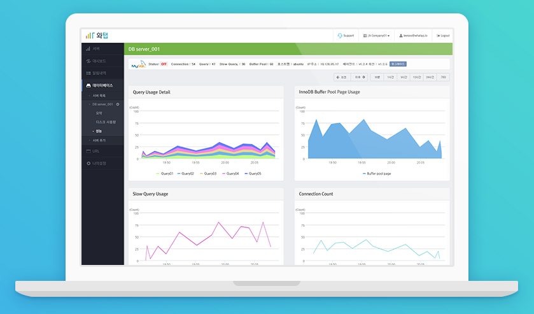This screenshot has height=314, width=534.
Task: Click the gear icon beside DB server_001
Action: [x=118, y=104]
